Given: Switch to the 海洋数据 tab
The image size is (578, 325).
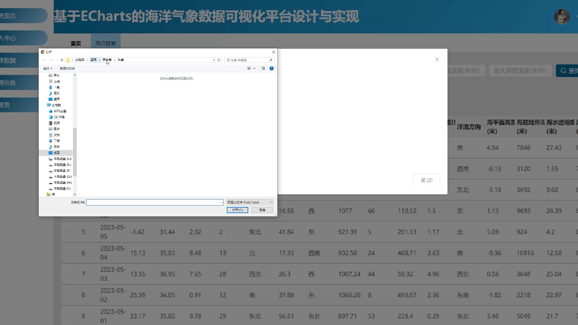Looking at the screenshot, I should pyautogui.click(x=106, y=43).
